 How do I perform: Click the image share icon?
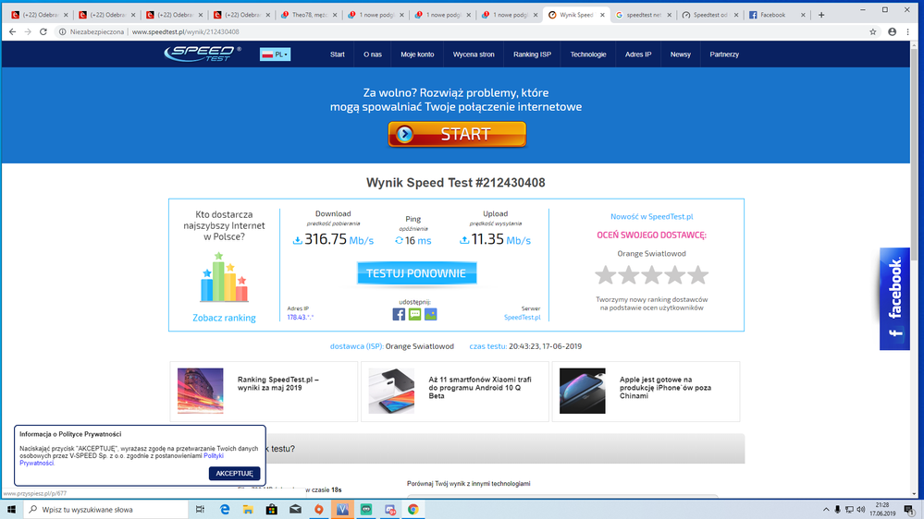click(430, 314)
